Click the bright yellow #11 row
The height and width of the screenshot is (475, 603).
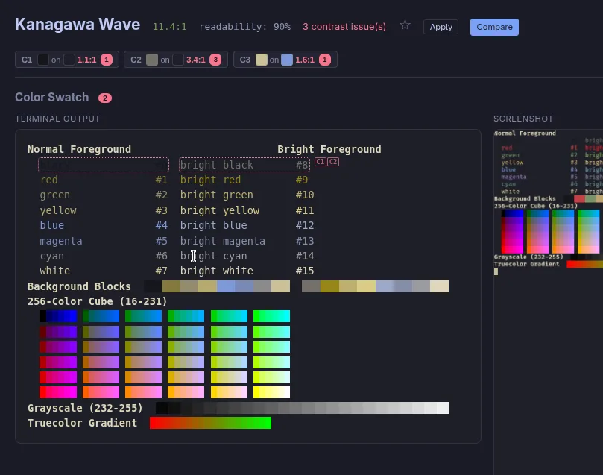tap(244, 210)
